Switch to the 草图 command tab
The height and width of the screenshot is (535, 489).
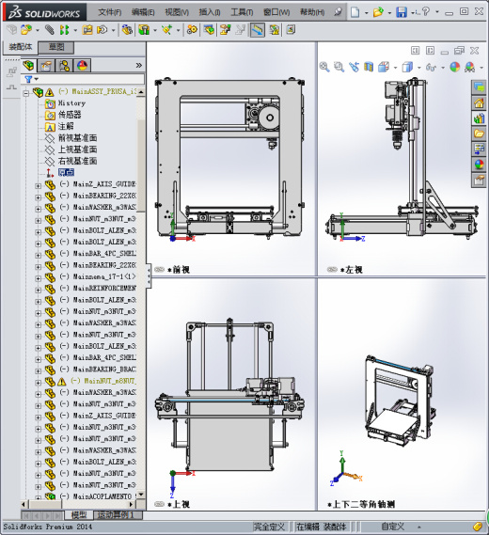coord(56,47)
